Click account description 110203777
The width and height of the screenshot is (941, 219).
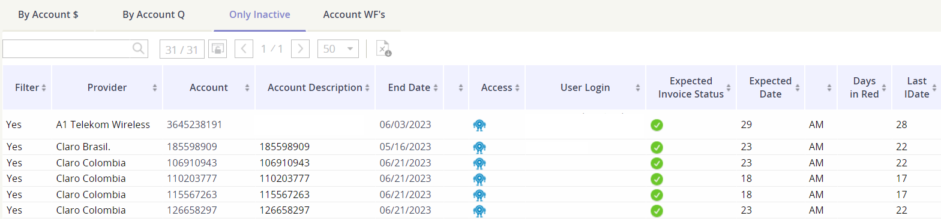coord(284,178)
